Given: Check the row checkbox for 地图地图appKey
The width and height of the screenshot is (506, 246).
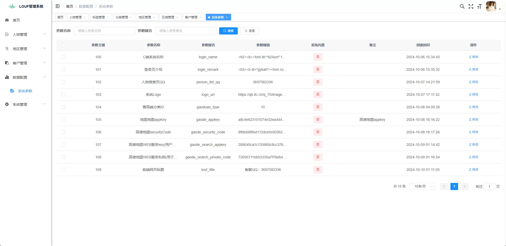Looking at the screenshot, I should click(x=63, y=120).
